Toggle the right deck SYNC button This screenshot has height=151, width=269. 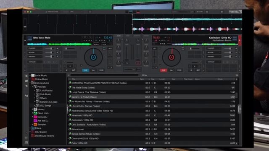(x=179, y=70)
